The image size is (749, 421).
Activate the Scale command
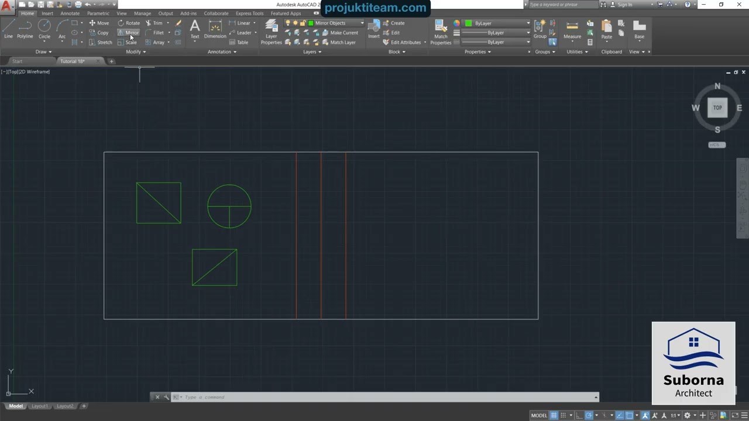[128, 42]
